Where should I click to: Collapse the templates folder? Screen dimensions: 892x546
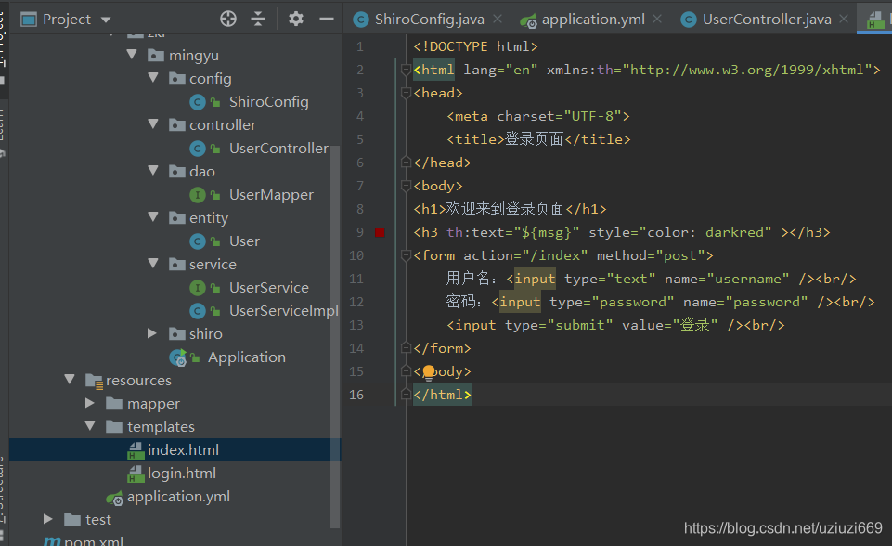tap(90, 426)
